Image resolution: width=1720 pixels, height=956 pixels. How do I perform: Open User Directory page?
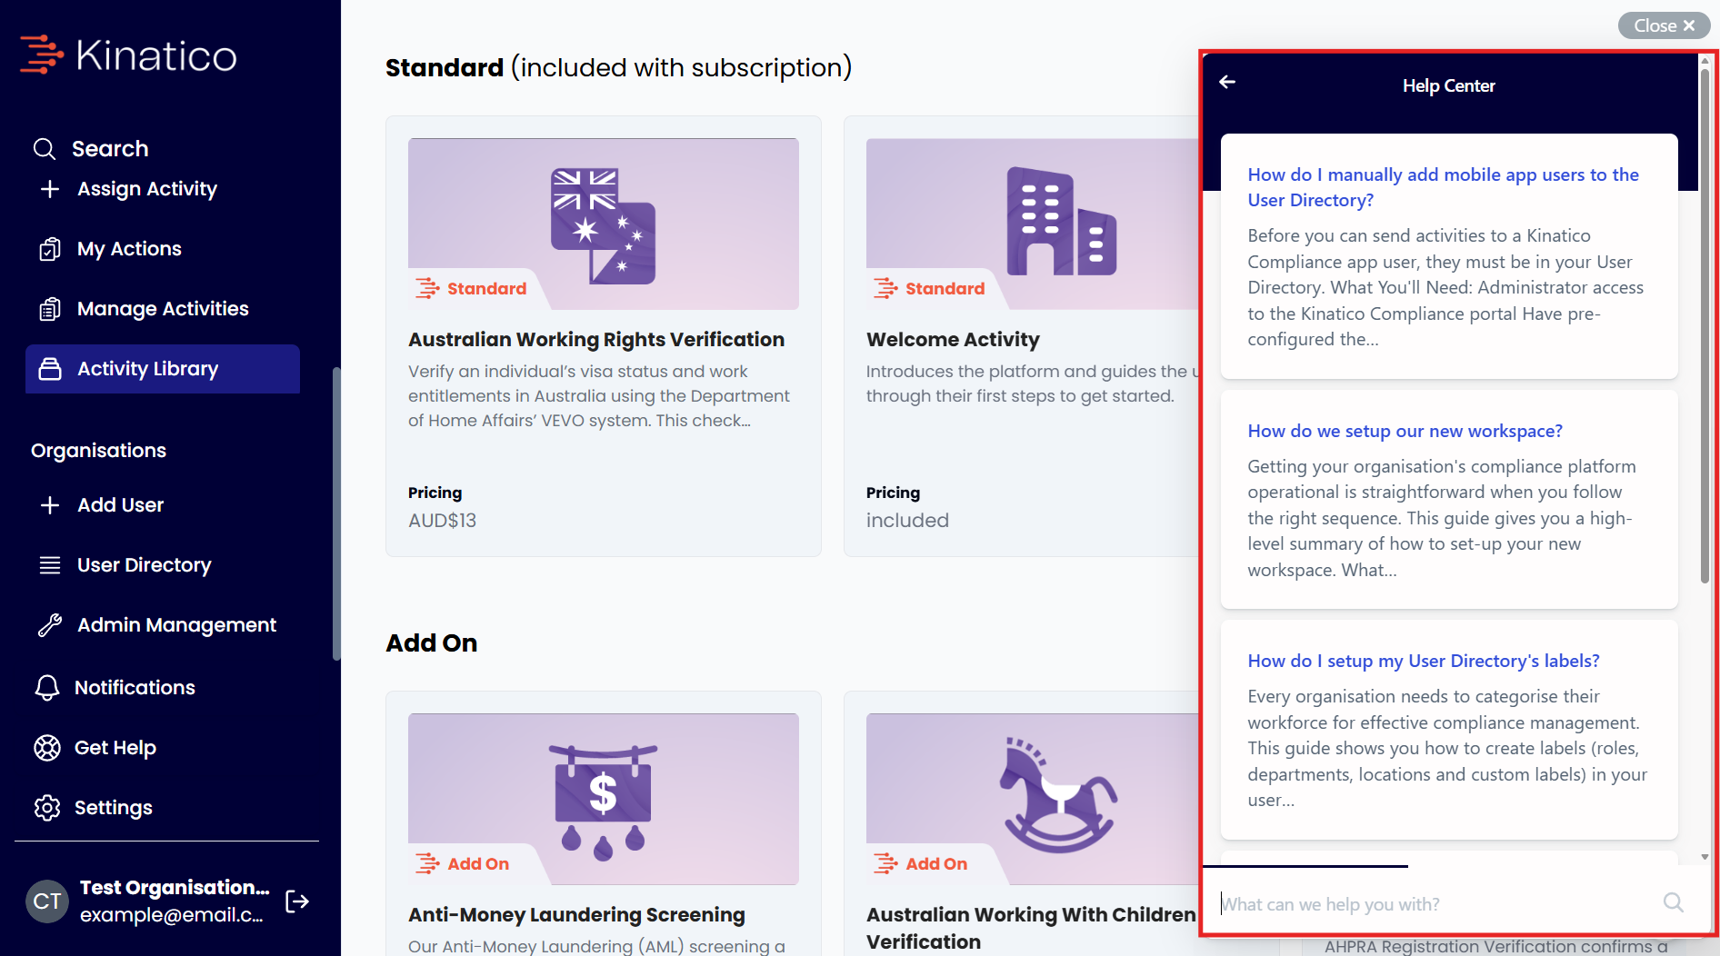(144, 565)
